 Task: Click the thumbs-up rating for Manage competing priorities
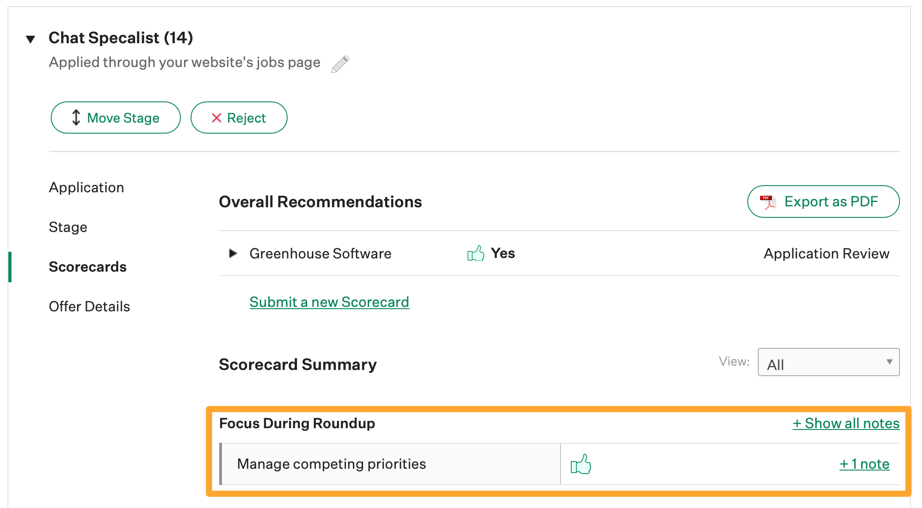pyautogui.click(x=581, y=464)
